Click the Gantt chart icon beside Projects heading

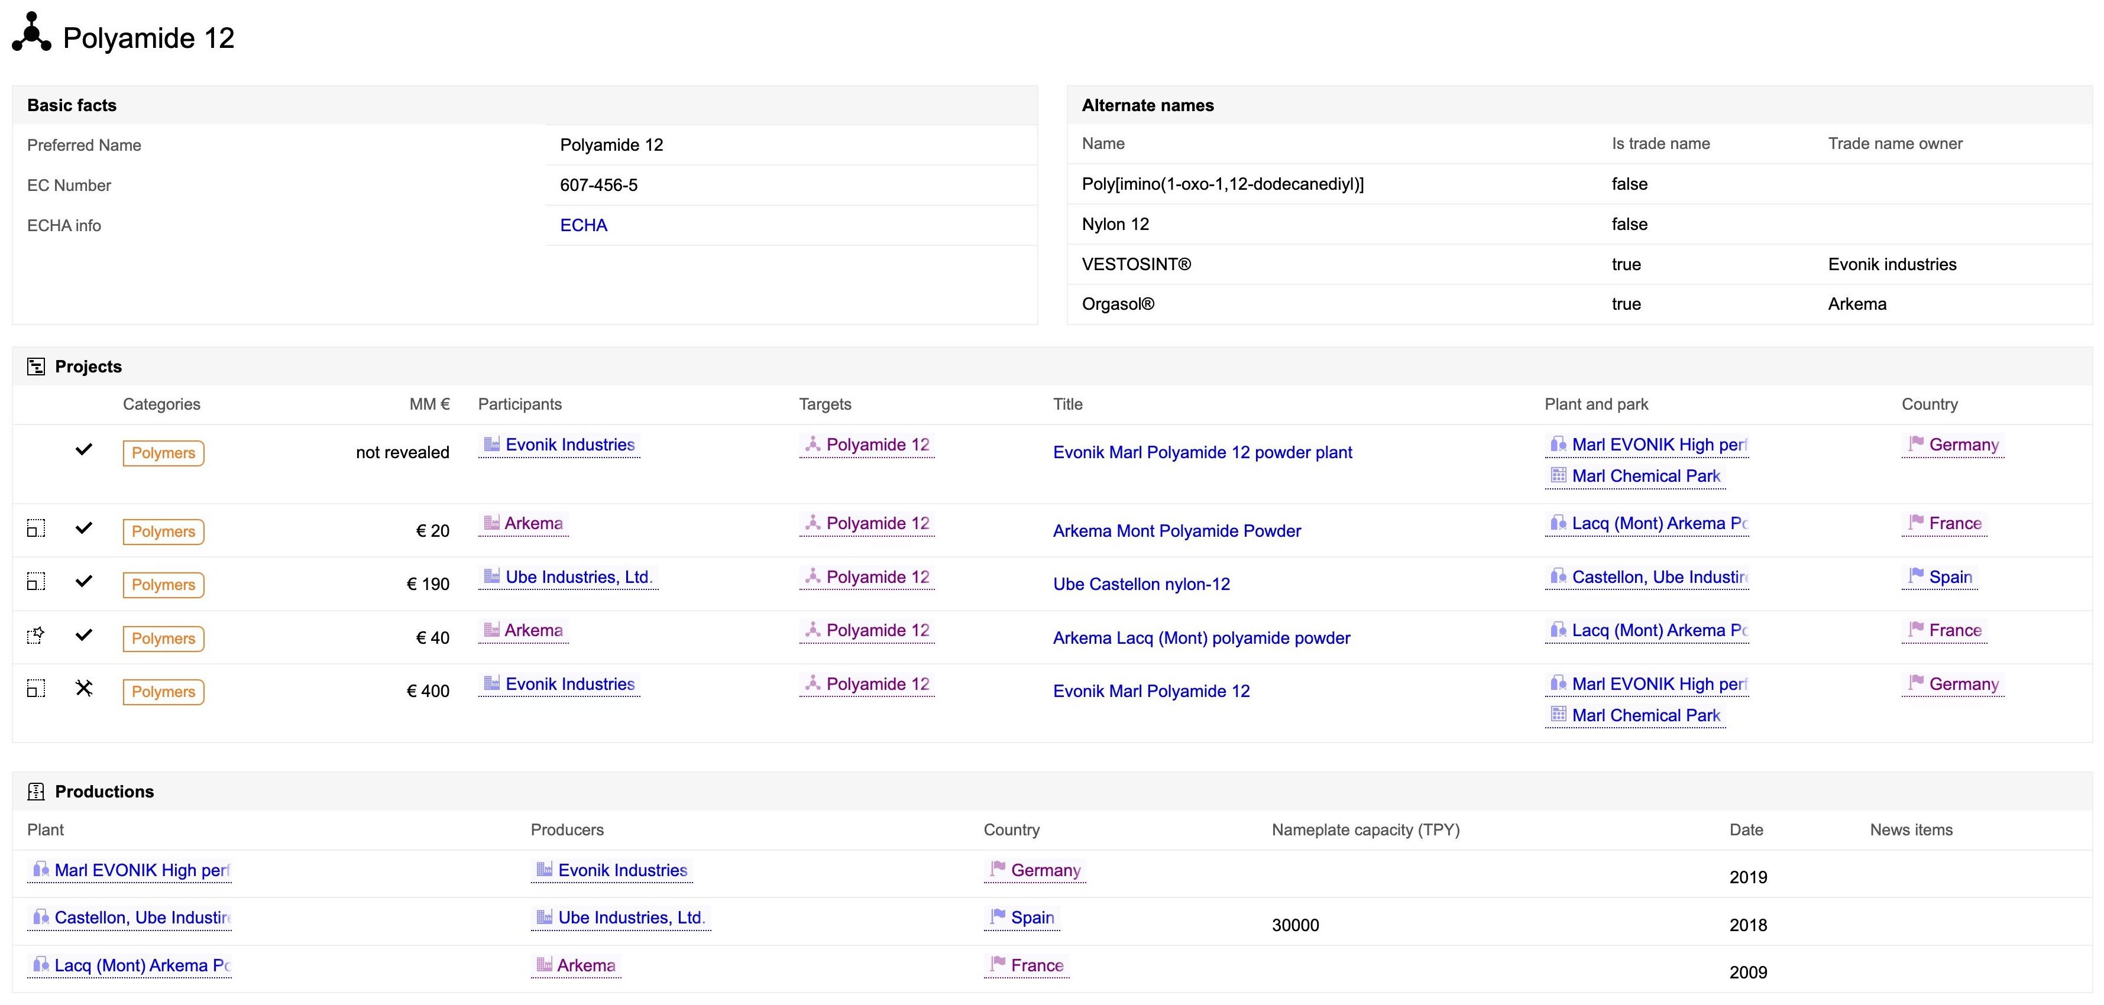[36, 366]
